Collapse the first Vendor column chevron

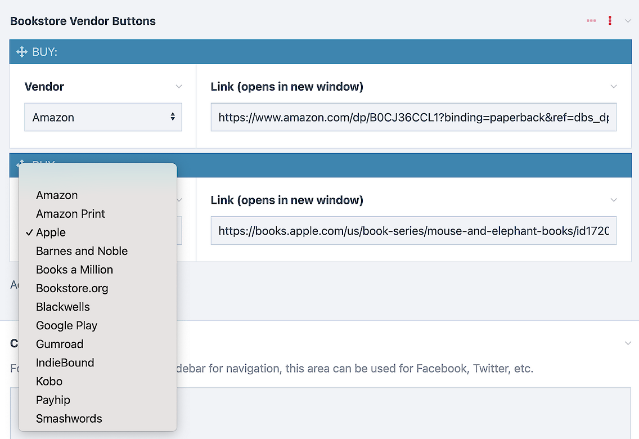click(179, 87)
